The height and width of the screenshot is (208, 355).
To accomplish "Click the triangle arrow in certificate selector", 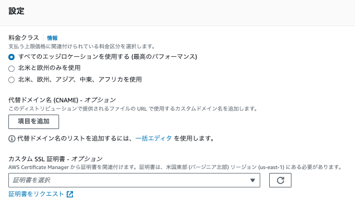I will (x=252, y=180).
